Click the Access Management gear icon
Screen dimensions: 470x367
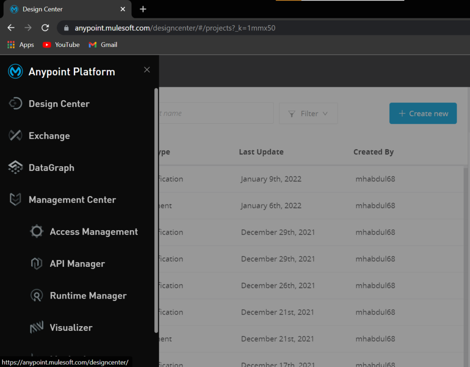pos(37,231)
